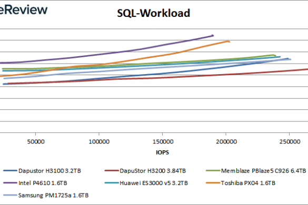This screenshot has width=308, height=205.
Task: Click the teal Huawei ES3000 legend swatch
Action: (x=112, y=183)
